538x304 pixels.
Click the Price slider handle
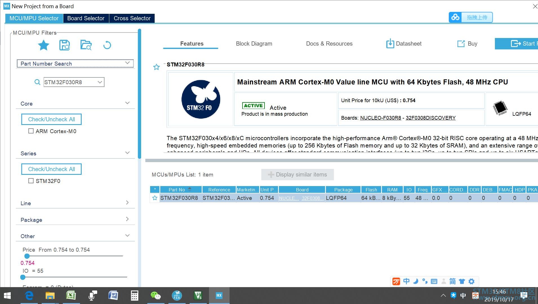[x=27, y=256]
